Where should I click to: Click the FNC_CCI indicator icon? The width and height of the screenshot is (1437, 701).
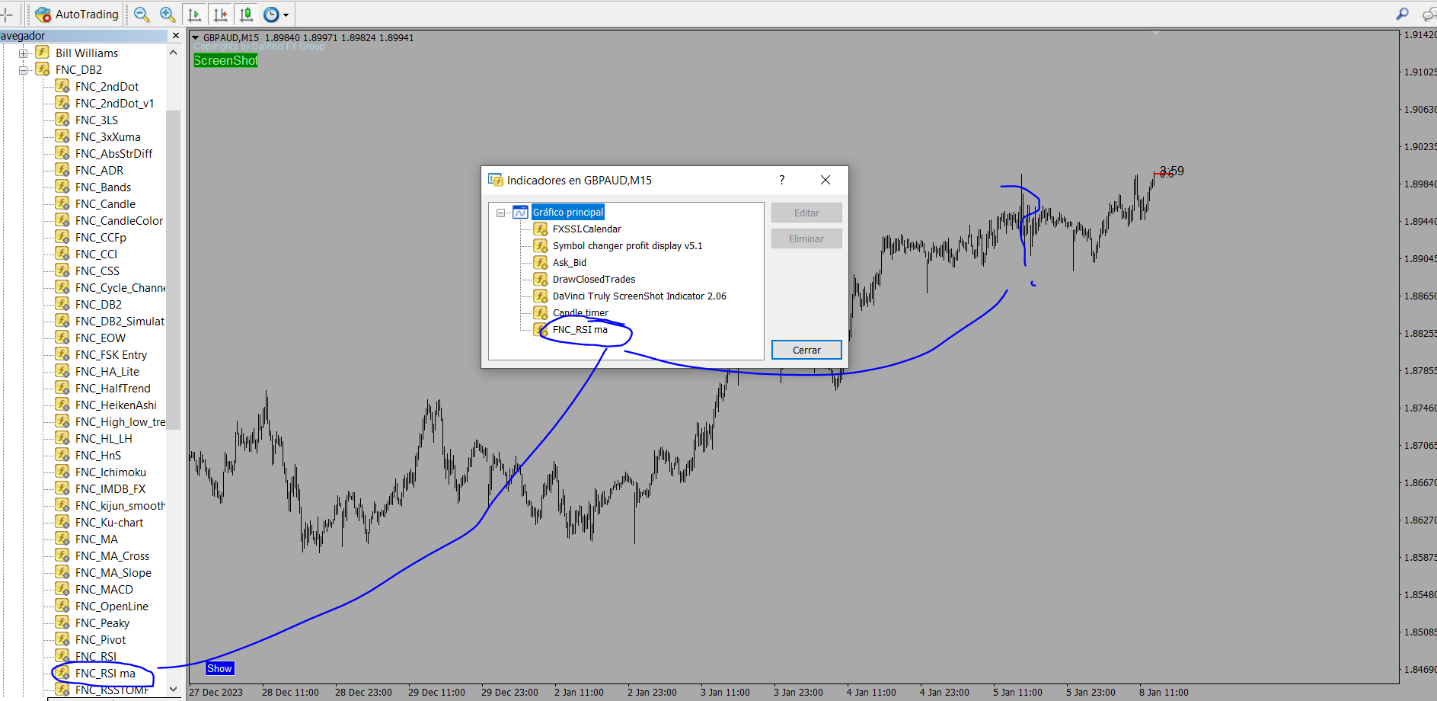(62, 254)
